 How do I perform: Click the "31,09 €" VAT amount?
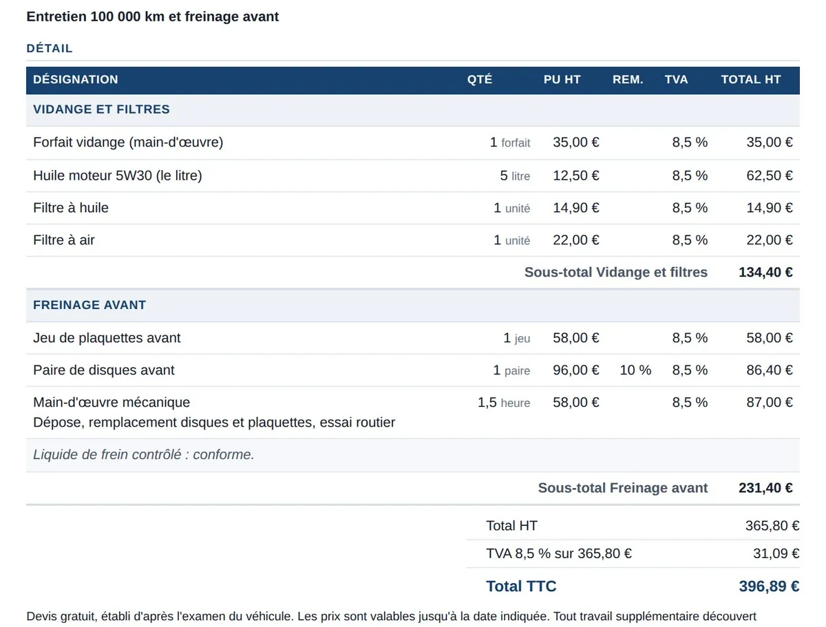[x=776, y=553]
